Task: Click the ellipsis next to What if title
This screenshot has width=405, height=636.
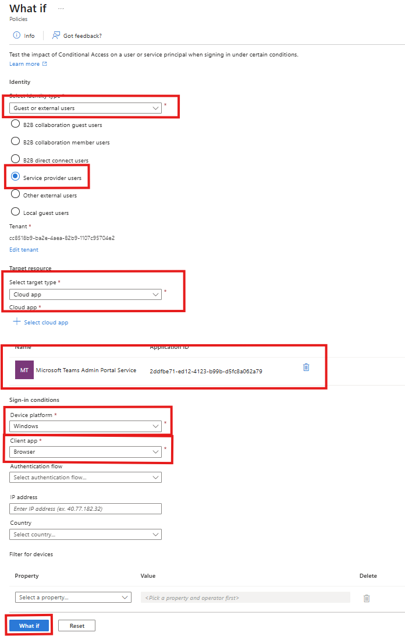Action: coord(61,9)
